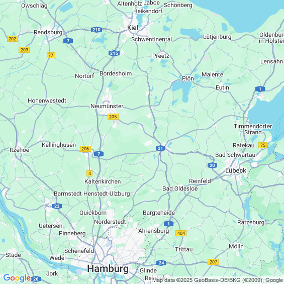Click the yellow 75 road shield

(x=263, y=145)
